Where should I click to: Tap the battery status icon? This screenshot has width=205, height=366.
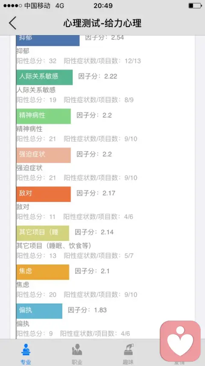point(195,6)
